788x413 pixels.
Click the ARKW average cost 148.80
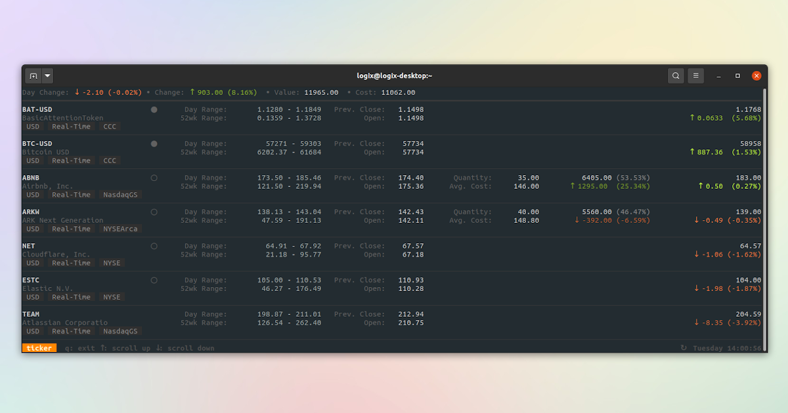pos(526,220)
